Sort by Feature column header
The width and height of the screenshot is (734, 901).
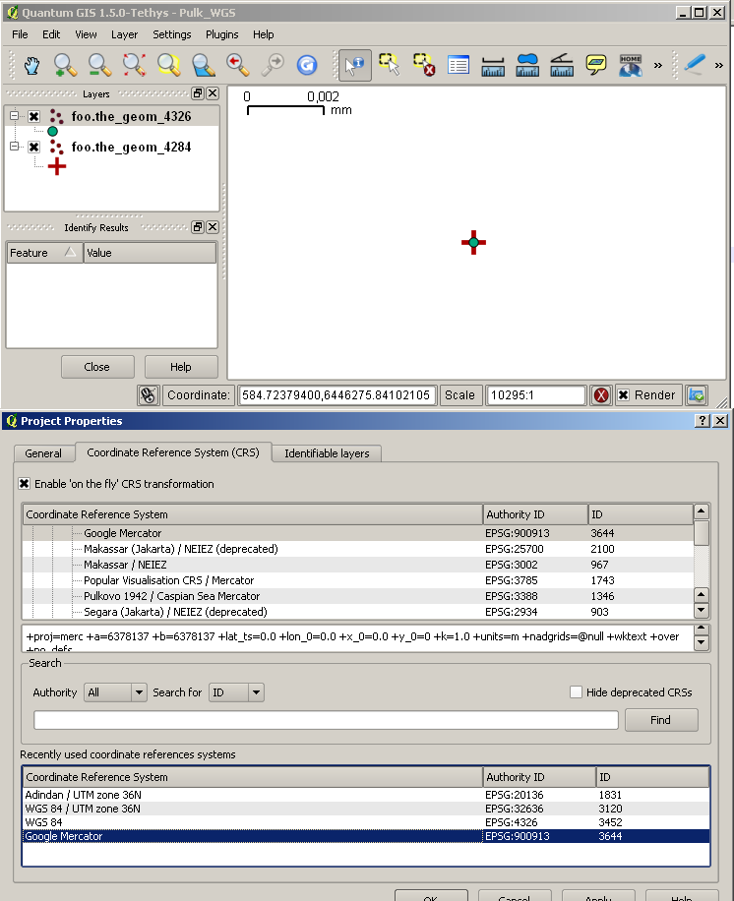click(45, 253)
